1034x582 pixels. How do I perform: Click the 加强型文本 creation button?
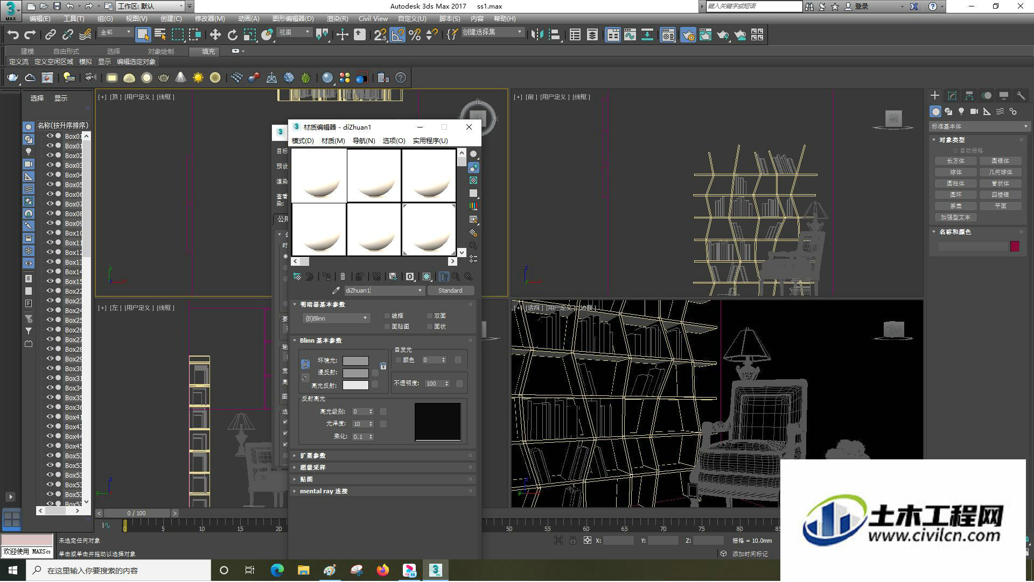pos(956,217)
